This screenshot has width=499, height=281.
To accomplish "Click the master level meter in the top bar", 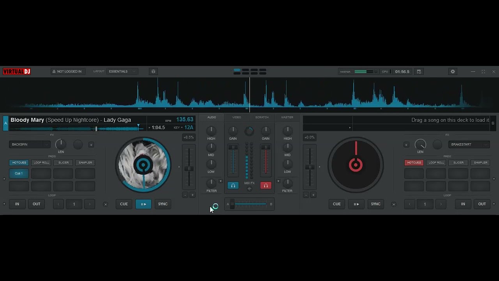I will [x=364, y=72].
